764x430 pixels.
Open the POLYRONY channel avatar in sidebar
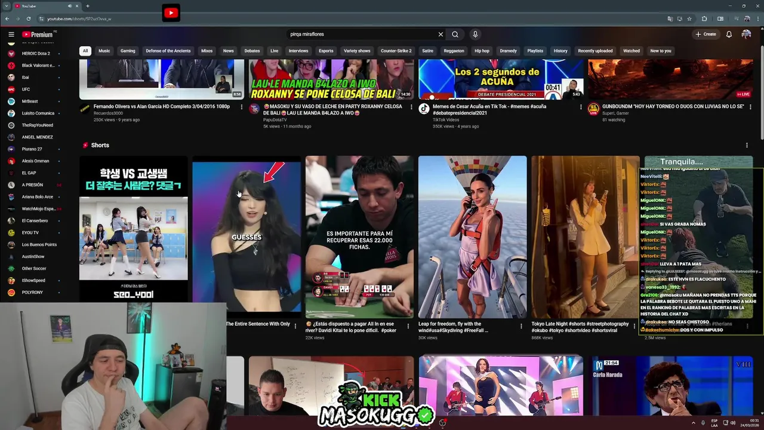pos(11,292)
